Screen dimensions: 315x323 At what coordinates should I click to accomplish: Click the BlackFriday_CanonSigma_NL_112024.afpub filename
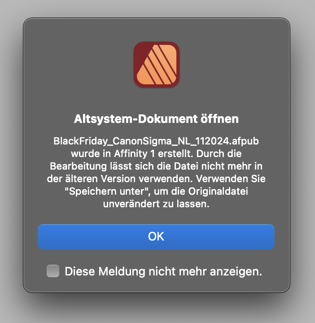pyautogui.click(x=156, y=141)
